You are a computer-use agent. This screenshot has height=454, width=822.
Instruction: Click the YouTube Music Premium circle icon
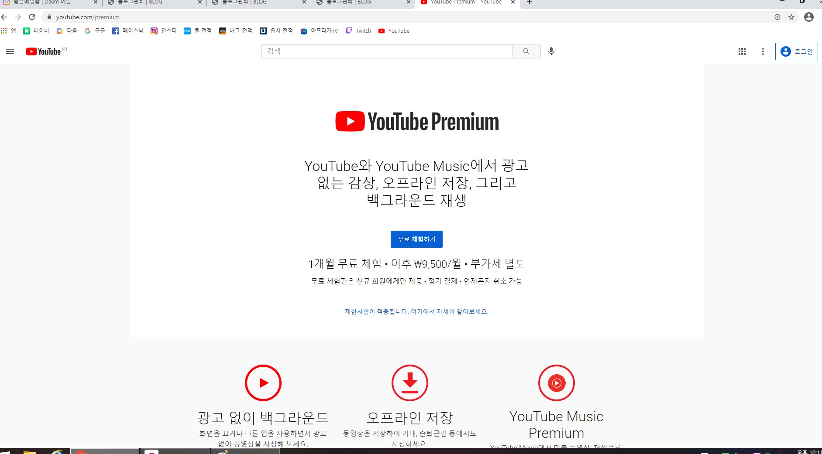point(557,383)
